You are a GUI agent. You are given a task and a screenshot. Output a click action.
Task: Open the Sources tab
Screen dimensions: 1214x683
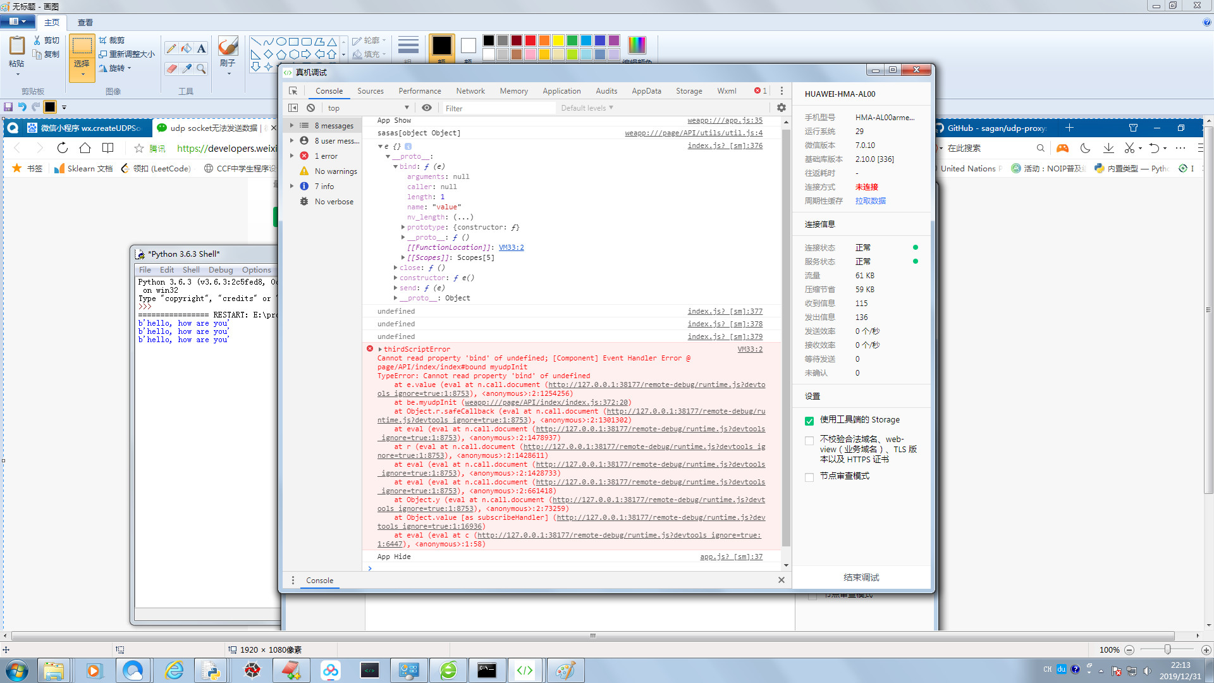[x=370, y=91]
